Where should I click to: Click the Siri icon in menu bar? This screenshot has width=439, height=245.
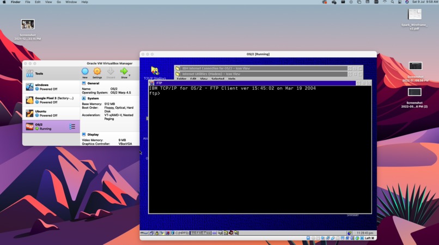tap(407, 2)
